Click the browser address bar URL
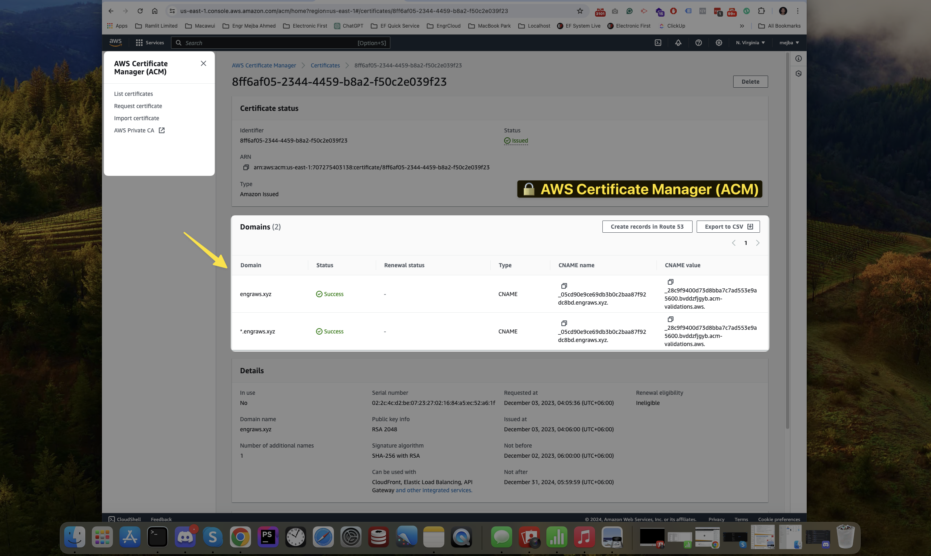931x556 pixels. (344, 11)
